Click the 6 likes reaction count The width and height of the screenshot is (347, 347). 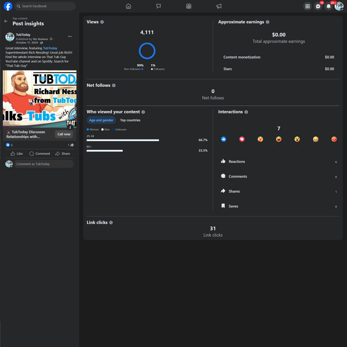coord(9,145)
